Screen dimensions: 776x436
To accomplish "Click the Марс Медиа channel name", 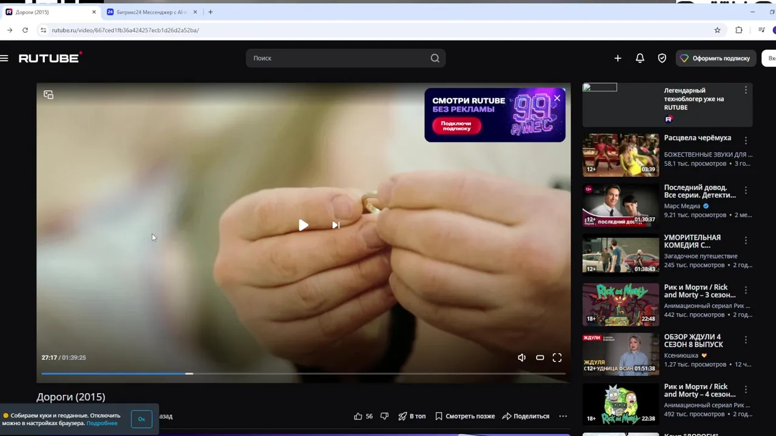I will point(682,206).
